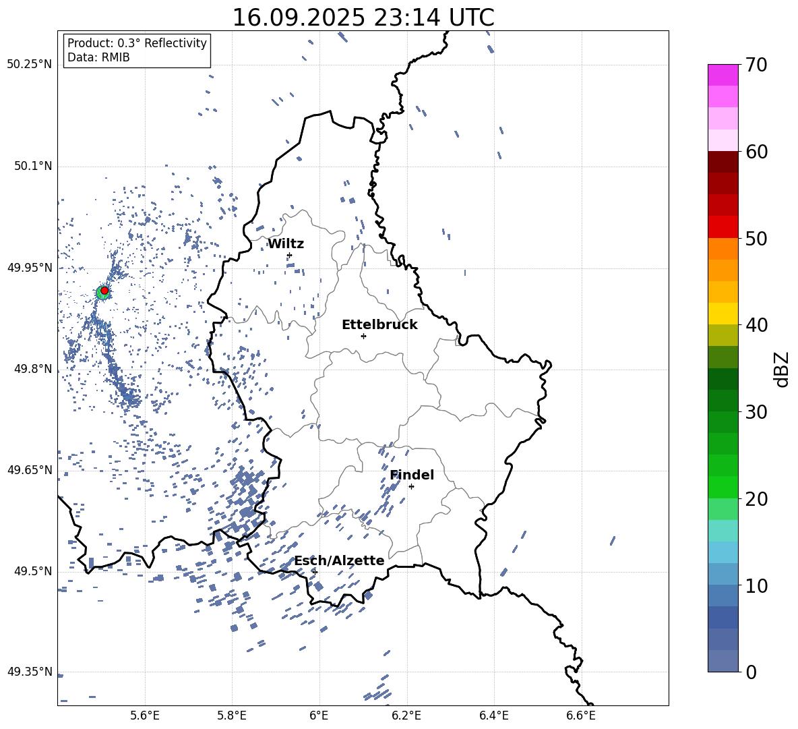
Task: Pick the bright green colorbar swatch at 20
Action: (x=723, y=487)
